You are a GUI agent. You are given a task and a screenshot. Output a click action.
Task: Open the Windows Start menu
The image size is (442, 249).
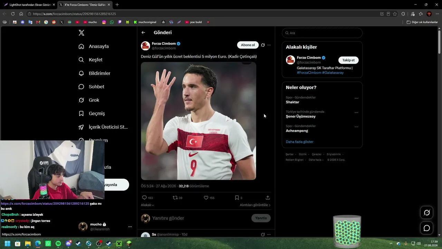[7, 244]
